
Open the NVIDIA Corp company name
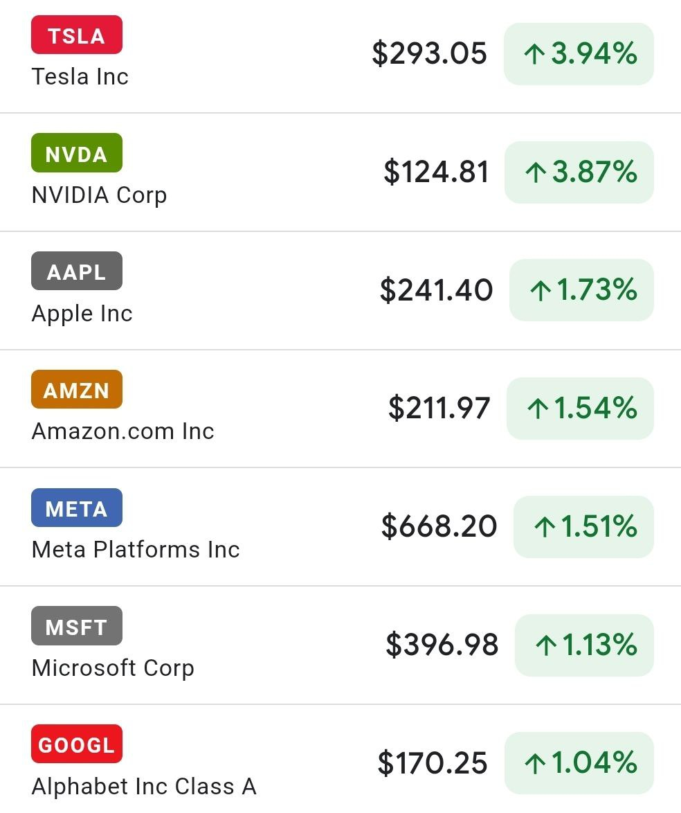coord(99,195)
